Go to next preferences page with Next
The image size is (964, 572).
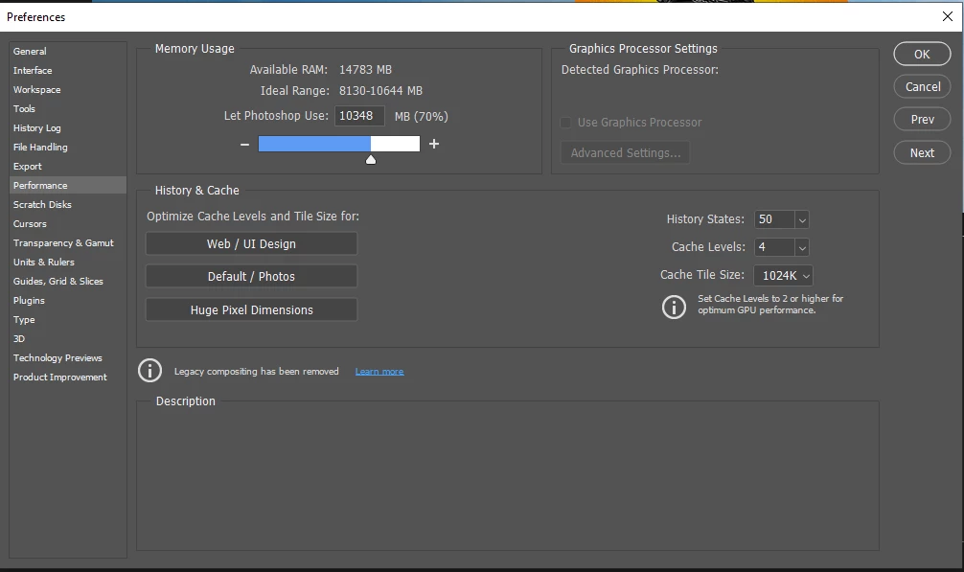pyautogui.click(x=922, y=152)
